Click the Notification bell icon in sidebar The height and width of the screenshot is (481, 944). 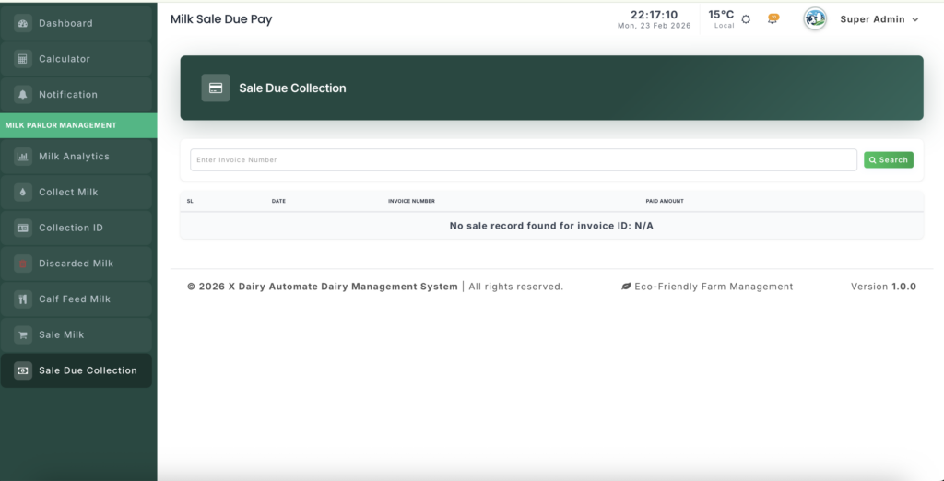(x=23, y=95)
